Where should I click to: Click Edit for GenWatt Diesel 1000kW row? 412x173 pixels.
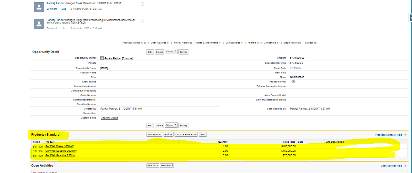pos(35,146)
